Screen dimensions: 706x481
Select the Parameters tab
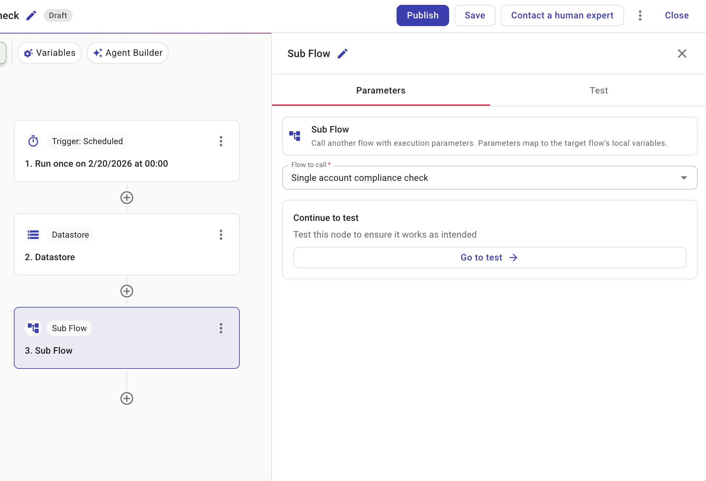click(381, 91)
